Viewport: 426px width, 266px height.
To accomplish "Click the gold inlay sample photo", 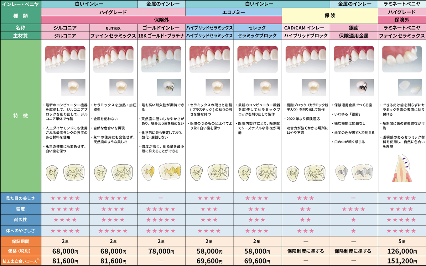I will [x=169, y=87].
